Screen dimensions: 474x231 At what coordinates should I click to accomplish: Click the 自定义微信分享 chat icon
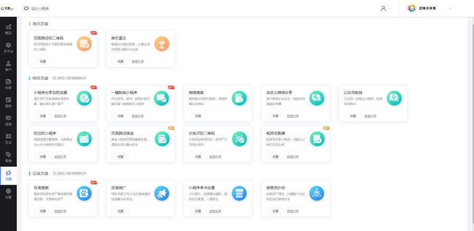(x=317, y=98)
